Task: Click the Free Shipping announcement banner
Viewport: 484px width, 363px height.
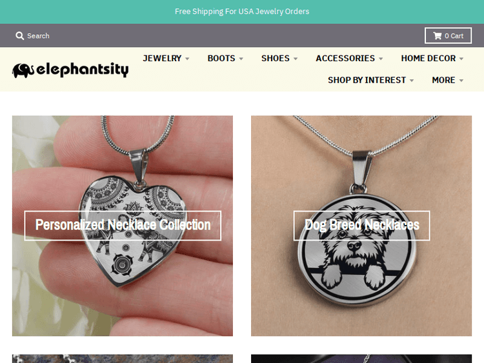Action: click(x=242, y=12)
